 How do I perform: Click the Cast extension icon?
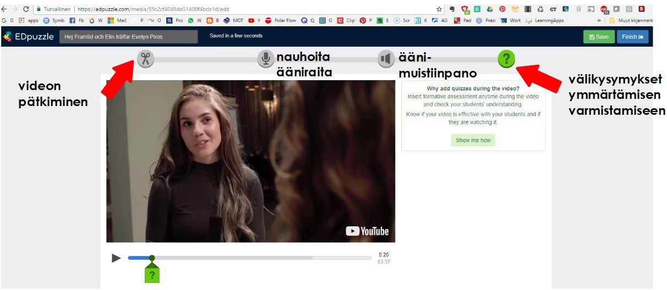tap(591, 9)
